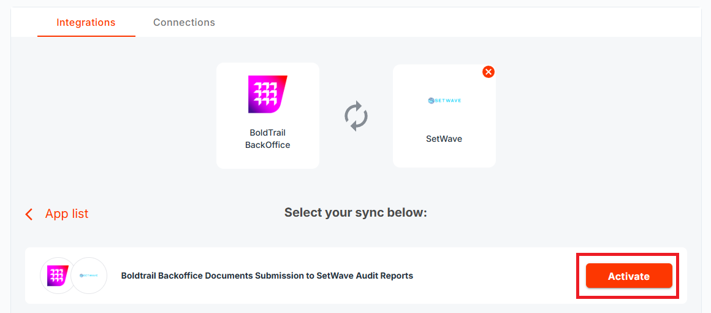Switch to the Integrations tab

(86, 23)
